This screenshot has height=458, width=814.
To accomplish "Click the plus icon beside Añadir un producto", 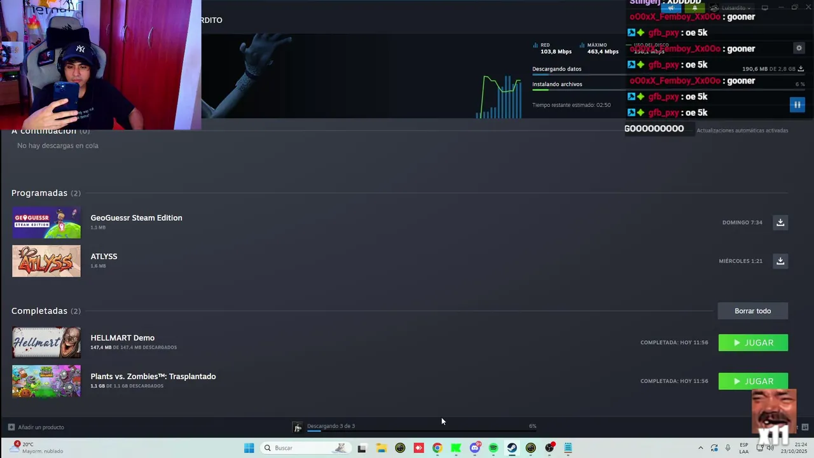I will pyautogui.click(x=11, y=427).
